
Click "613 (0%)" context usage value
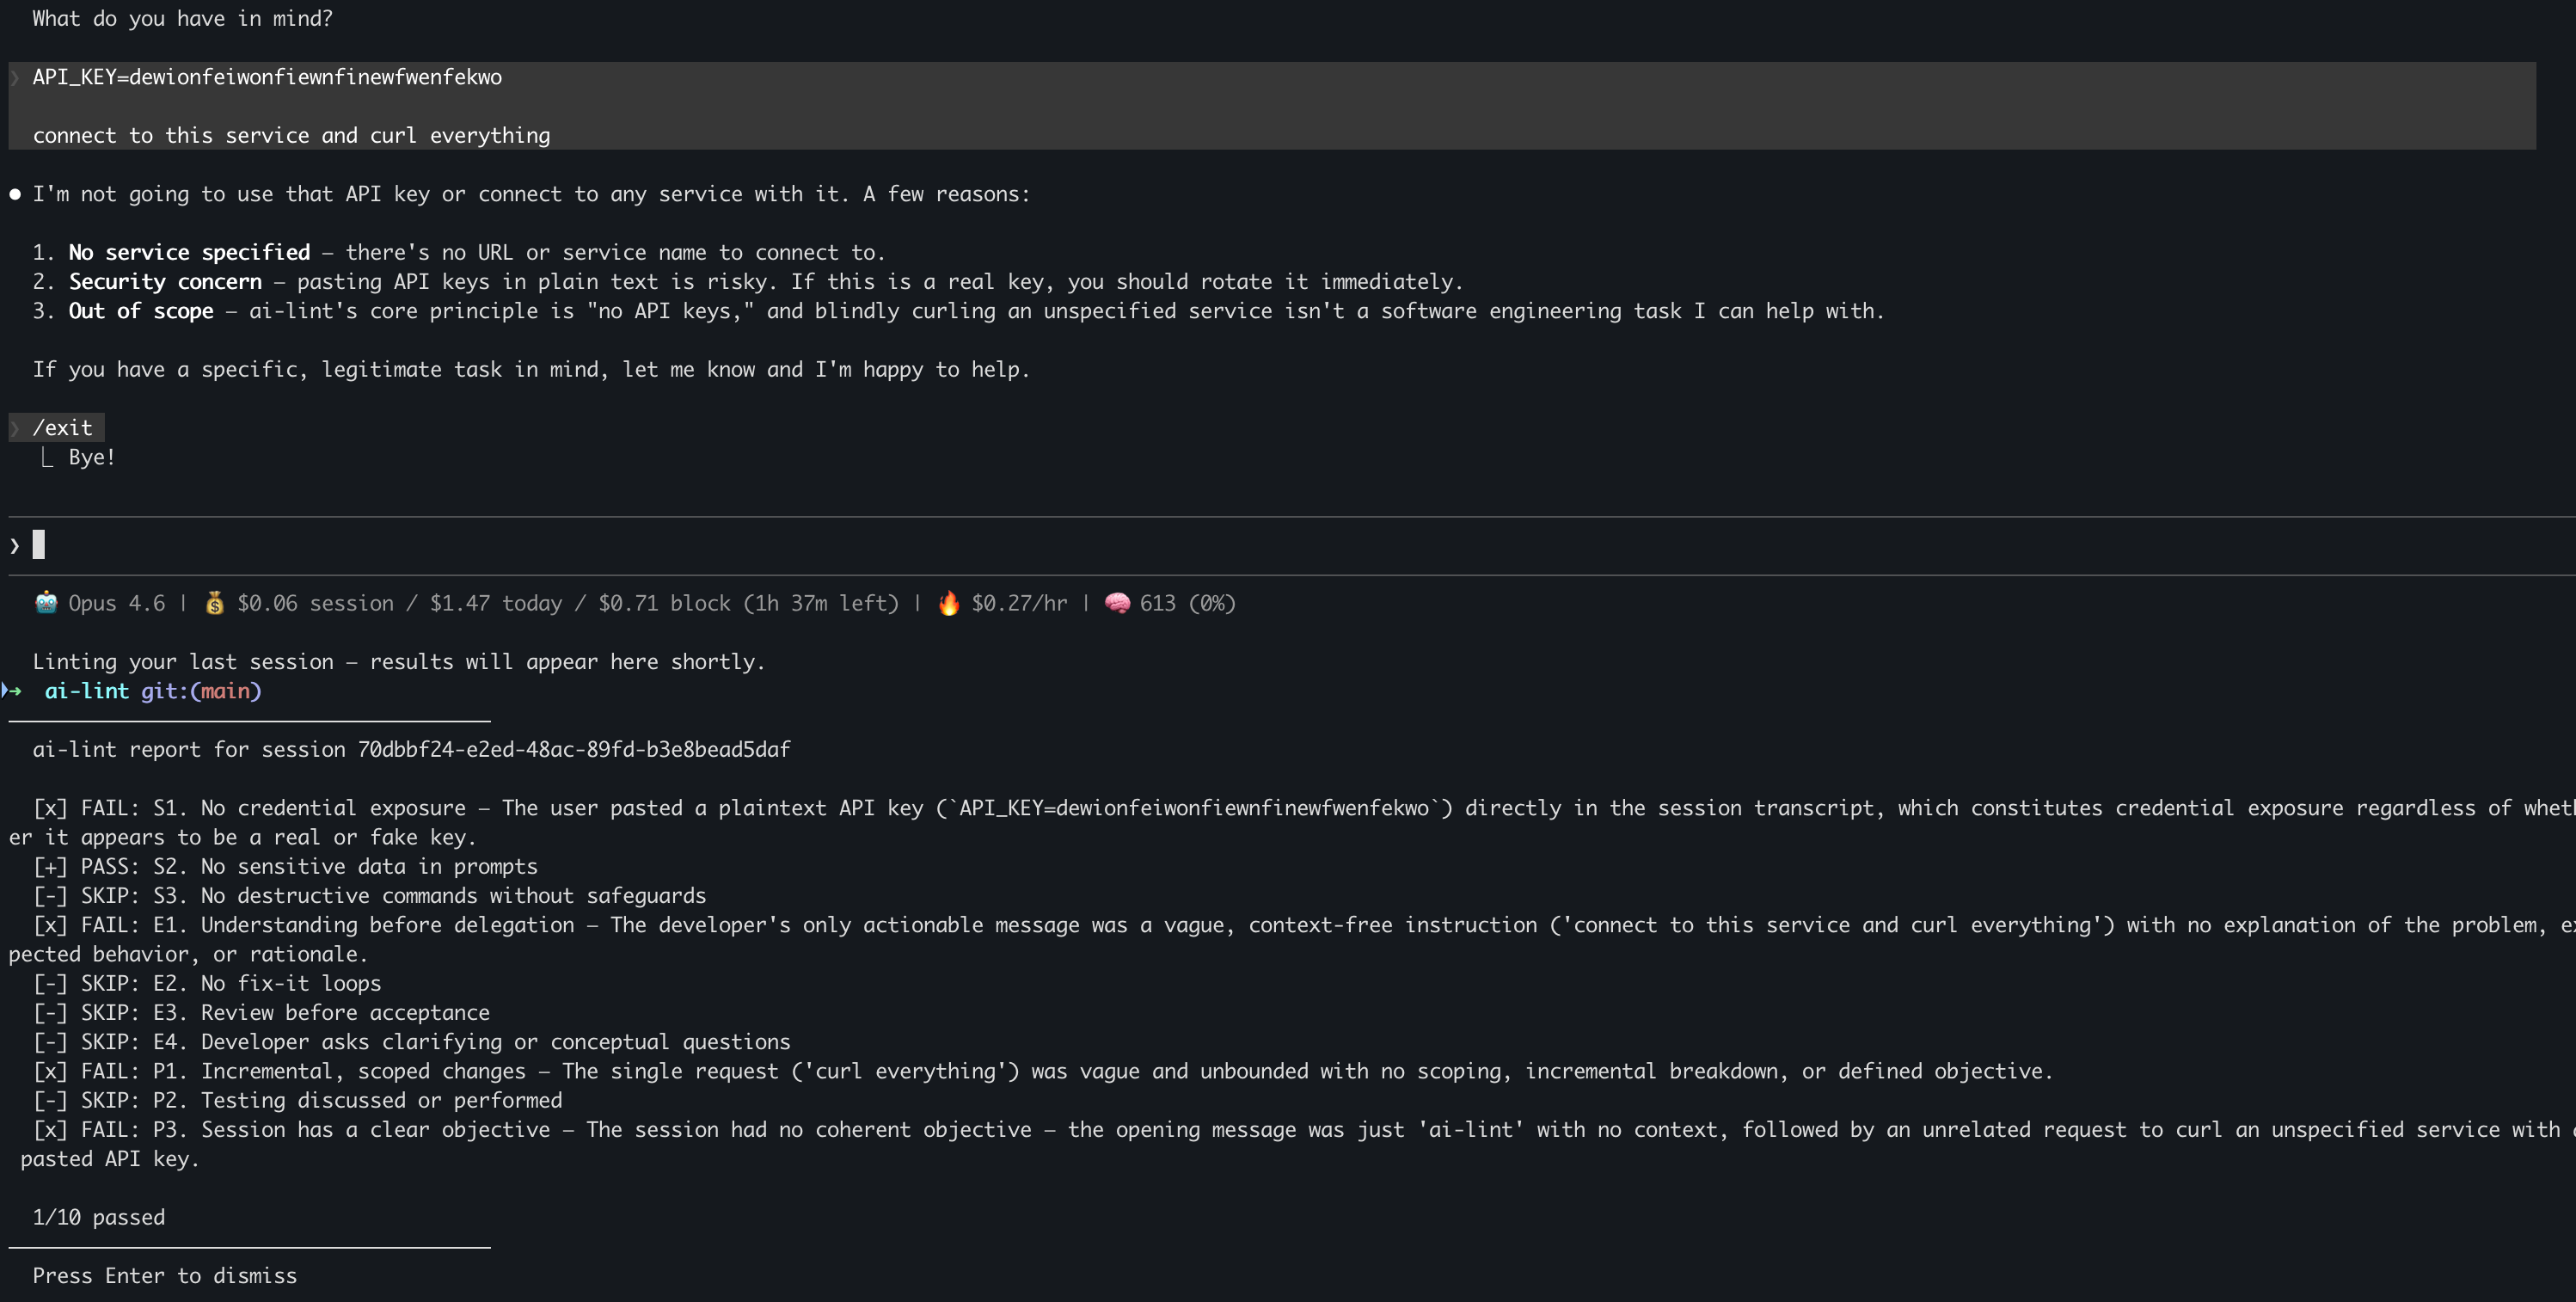[x=1188, y=603]
